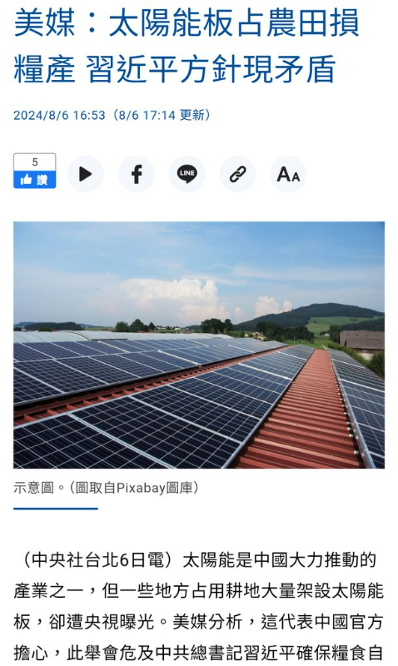Tap the dateline 中央社台北6日電

97,560
